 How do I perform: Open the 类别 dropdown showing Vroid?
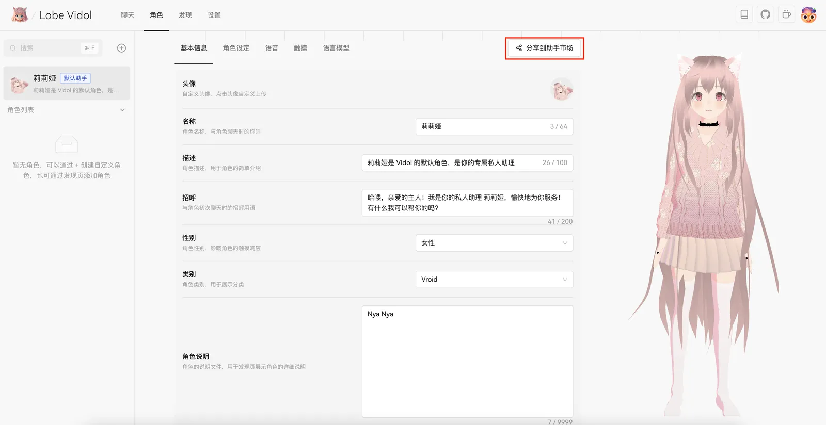(x=494, y=279)
